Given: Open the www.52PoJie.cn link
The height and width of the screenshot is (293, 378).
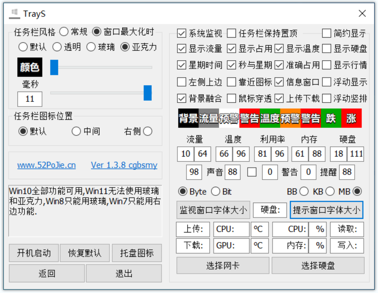Looking at the screenshot, I should [x=47, y=165].
